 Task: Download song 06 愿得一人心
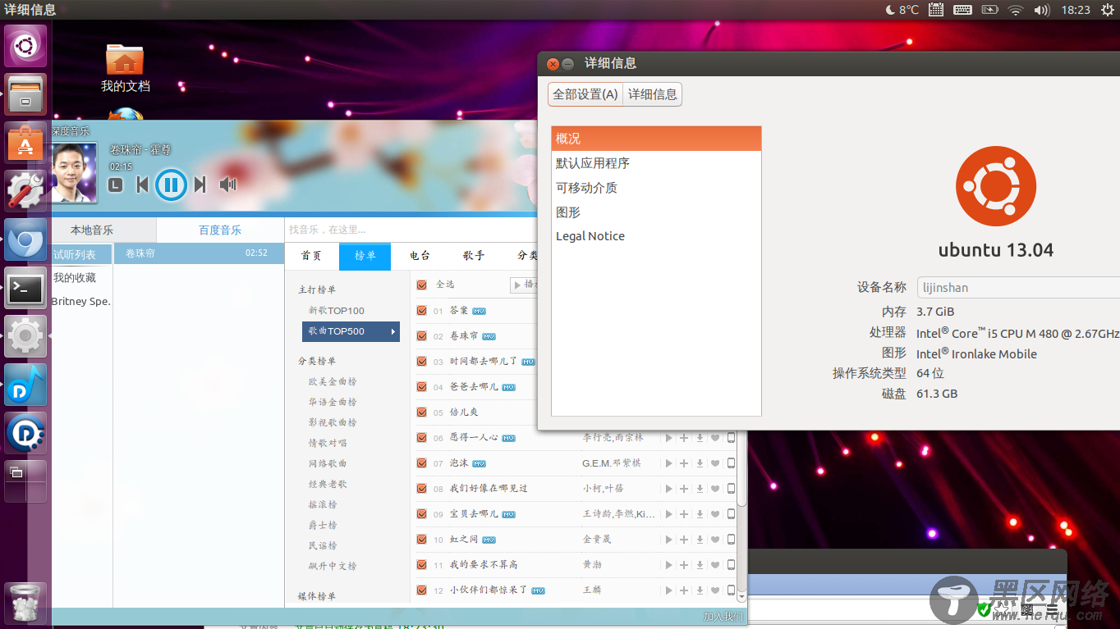(700, 438)
